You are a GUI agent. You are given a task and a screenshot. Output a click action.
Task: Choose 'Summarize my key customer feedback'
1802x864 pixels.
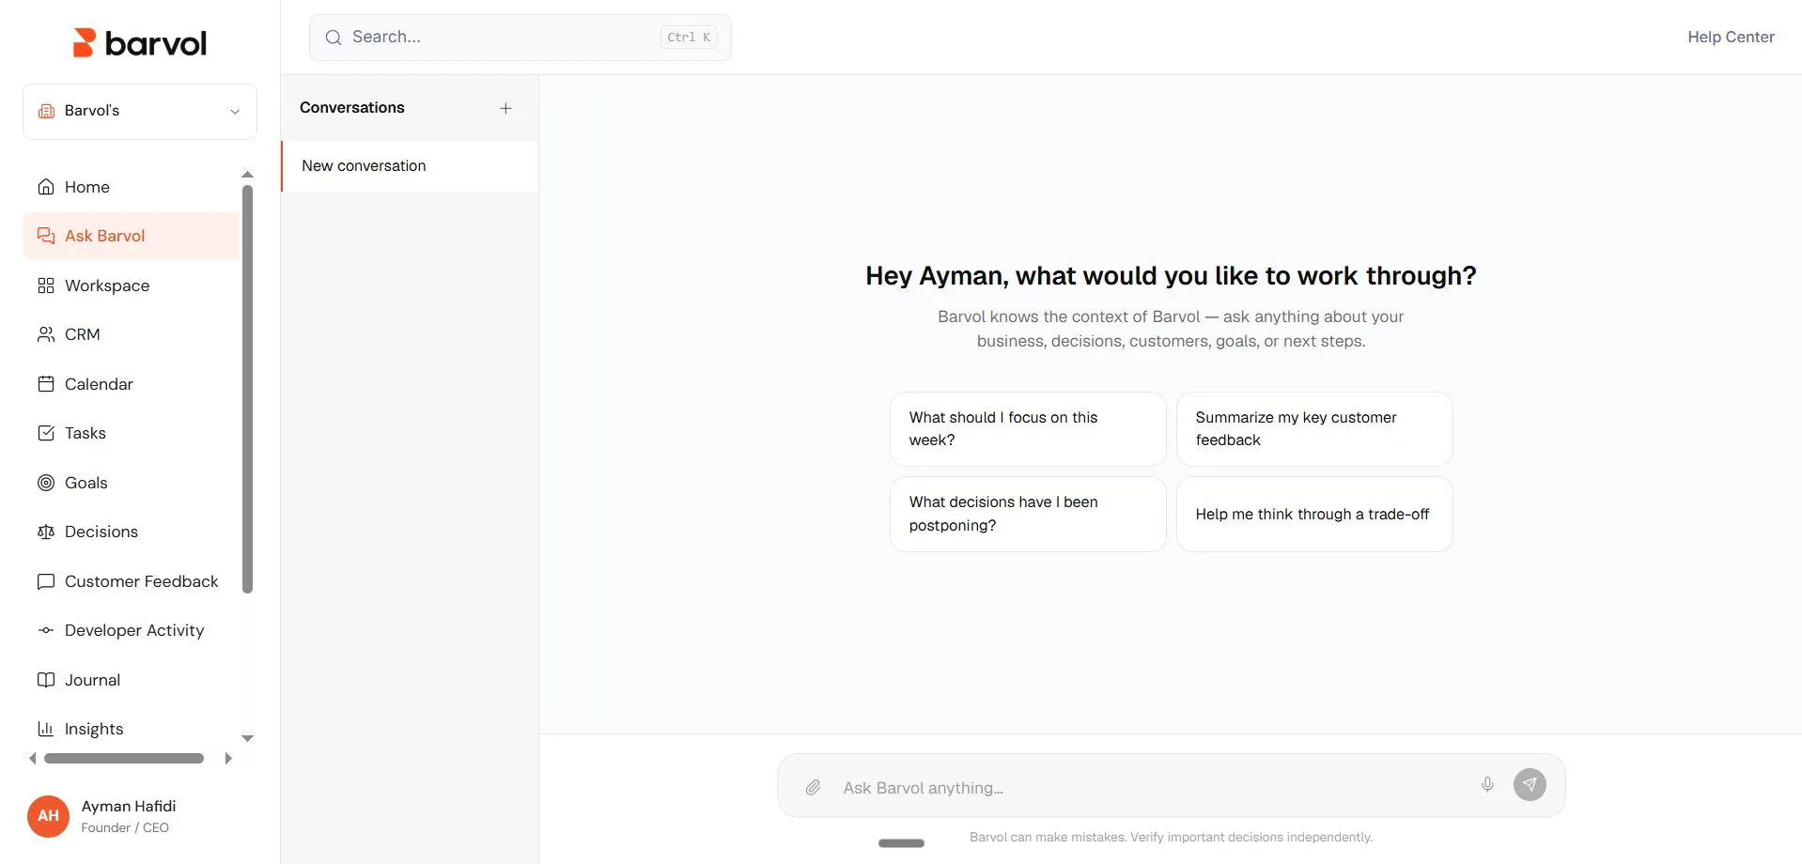tap(1314, 429)
